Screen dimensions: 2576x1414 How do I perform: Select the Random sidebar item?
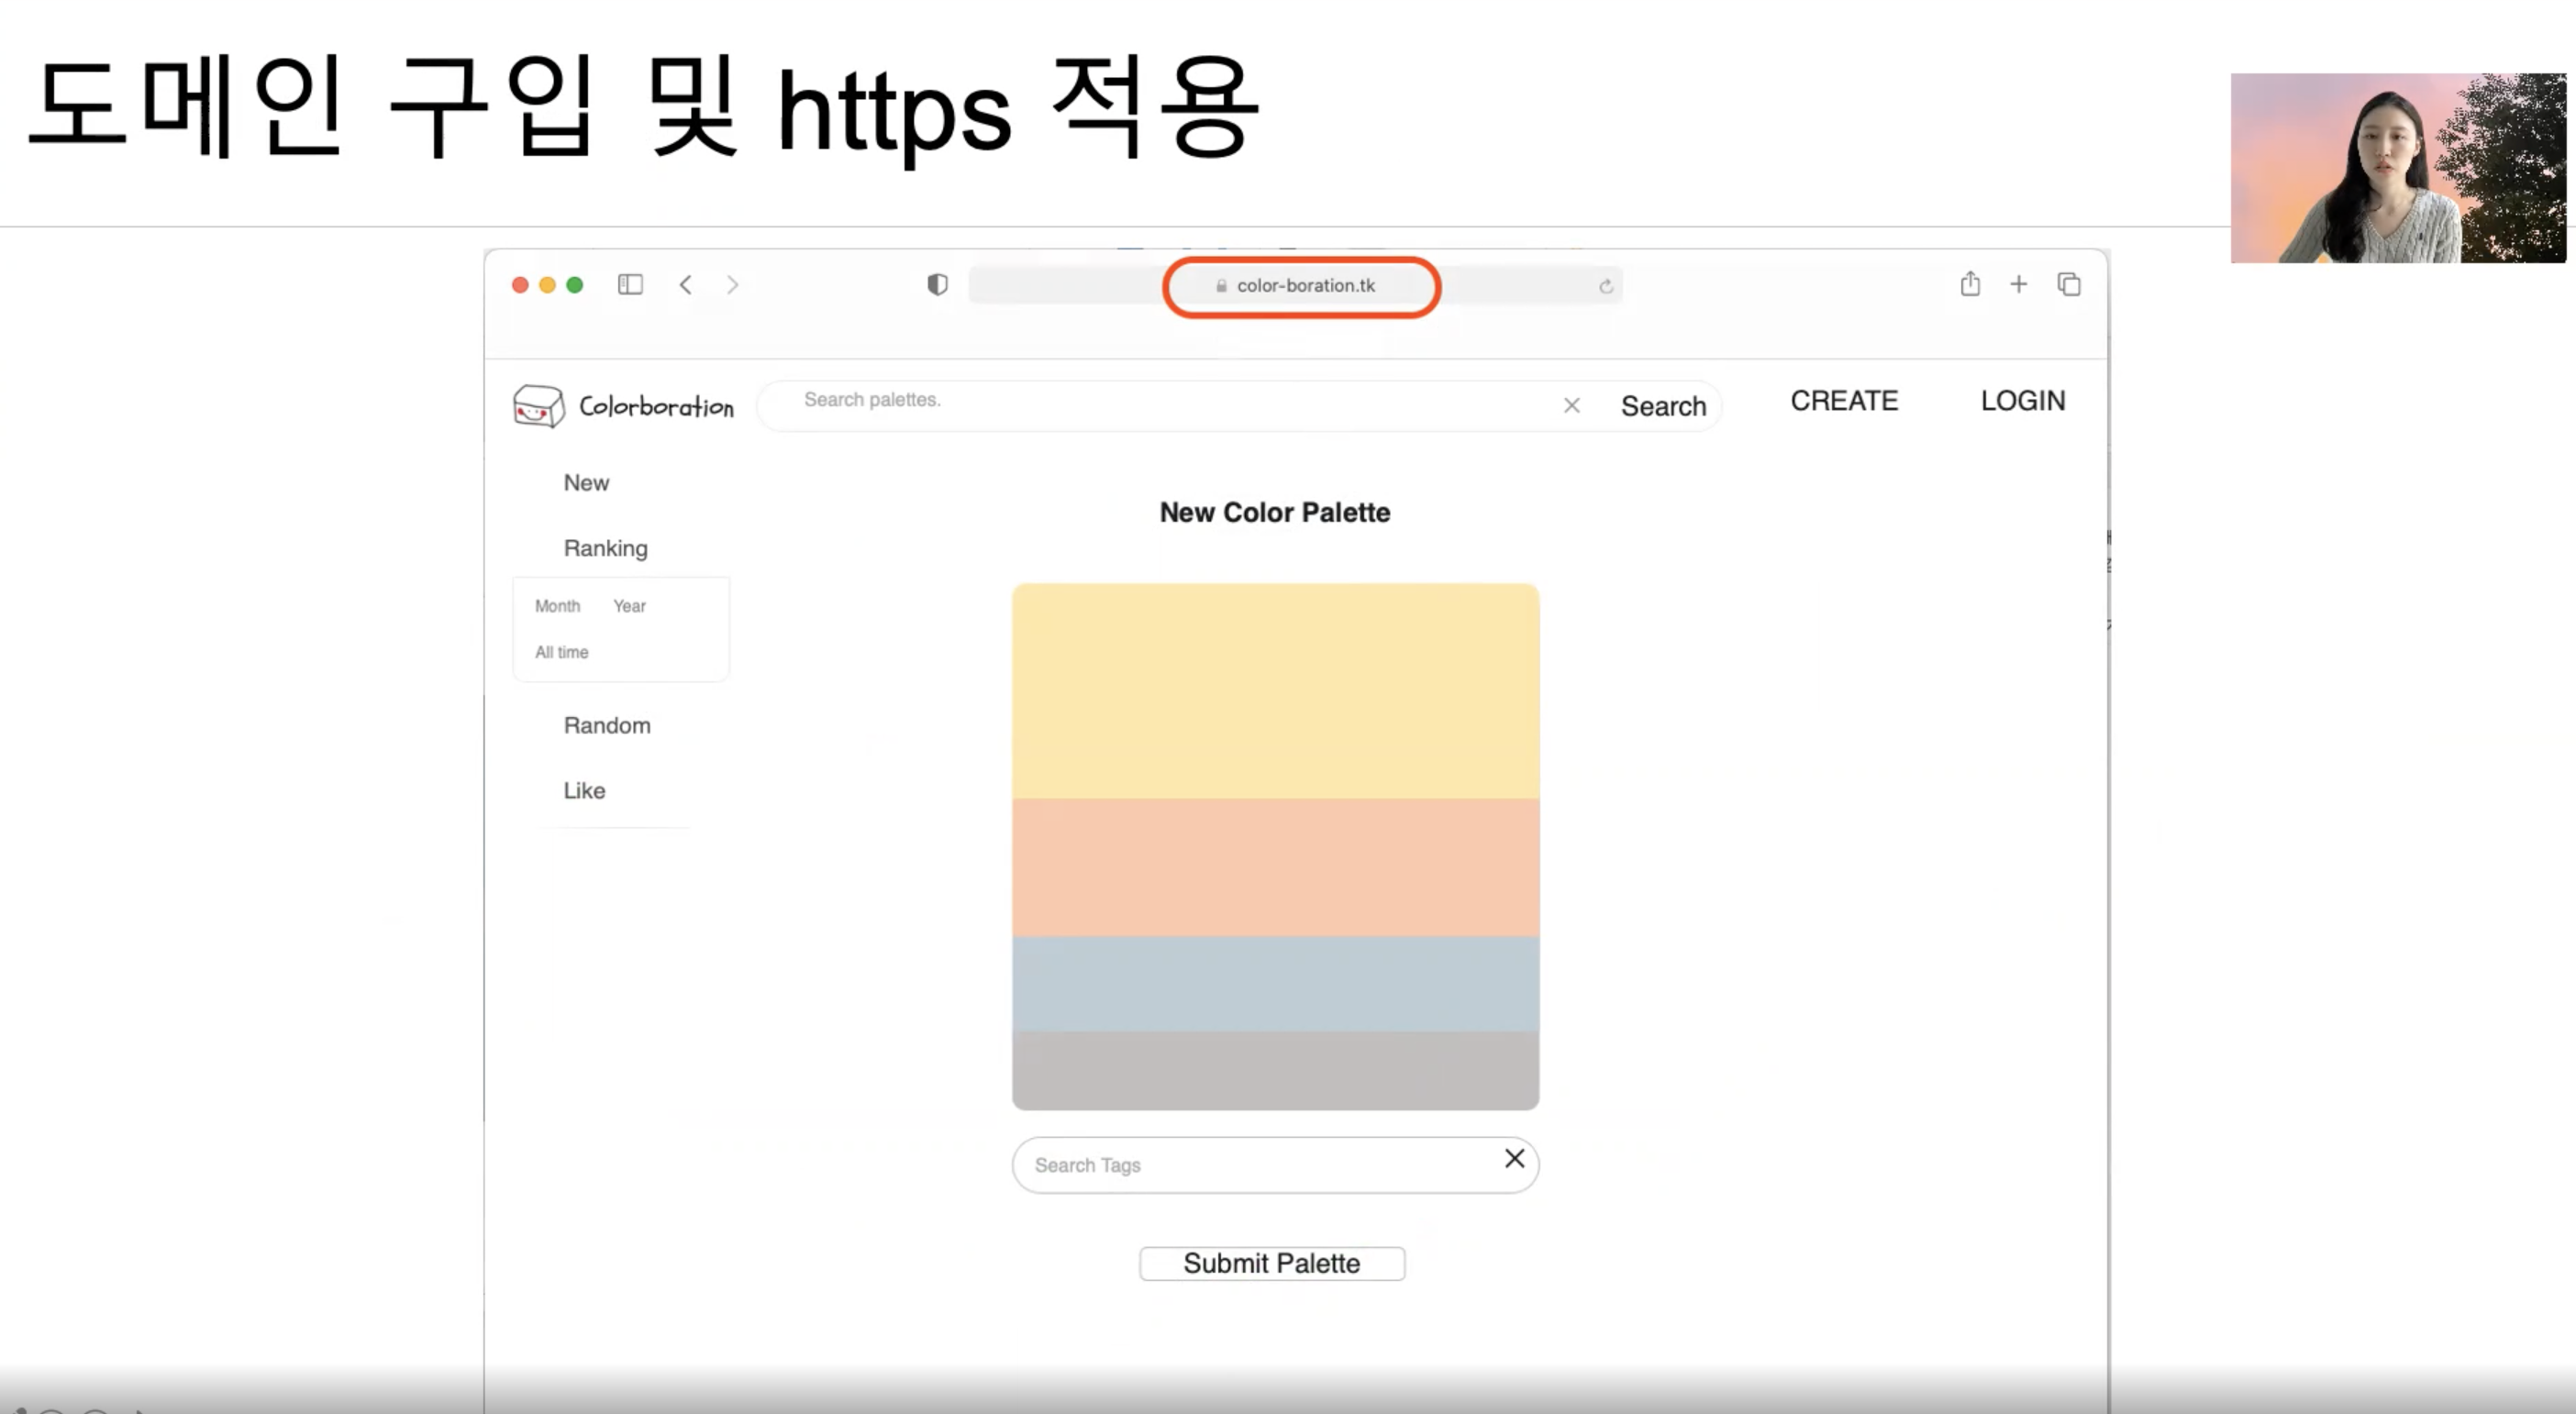click(607, 725)
